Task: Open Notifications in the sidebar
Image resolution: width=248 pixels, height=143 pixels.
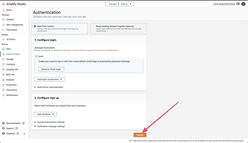Action: (12, 95)
